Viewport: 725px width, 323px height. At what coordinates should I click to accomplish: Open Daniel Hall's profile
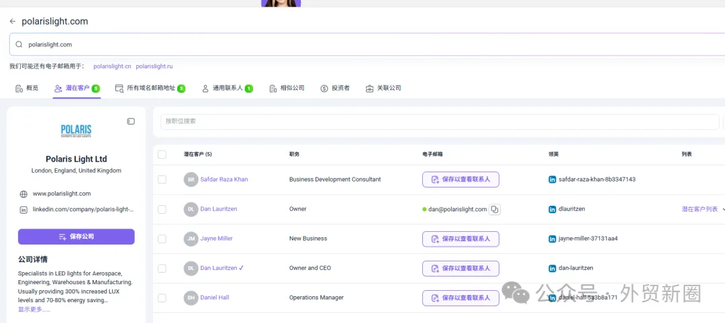coord(215,298)
